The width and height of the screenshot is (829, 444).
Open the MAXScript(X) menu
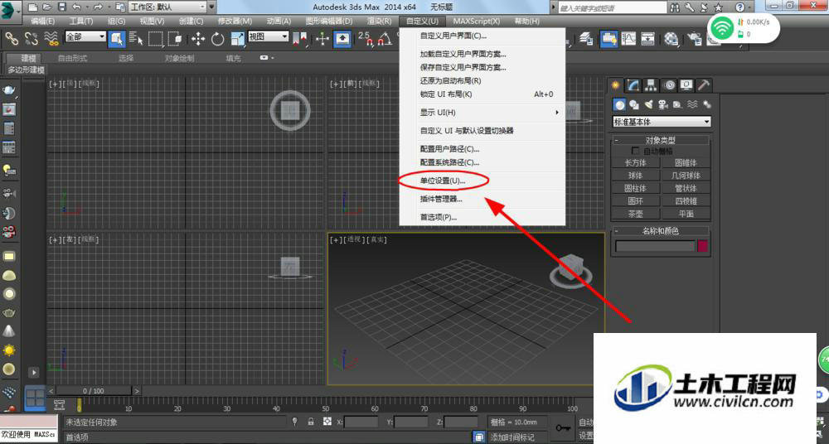pos(477,22)
